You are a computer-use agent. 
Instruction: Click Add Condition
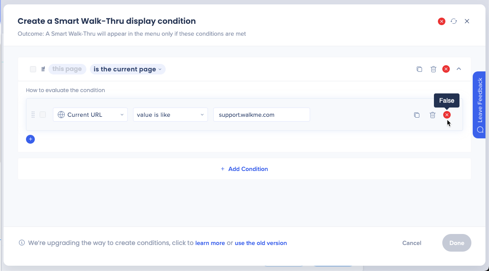pyautogui.click(x=244, y=169)
